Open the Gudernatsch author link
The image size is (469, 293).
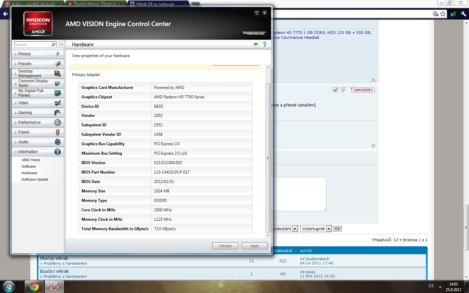point(318,259)
